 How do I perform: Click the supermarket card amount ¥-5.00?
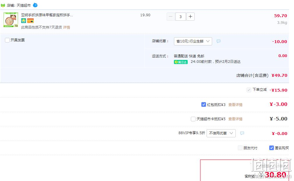[279, 119]
